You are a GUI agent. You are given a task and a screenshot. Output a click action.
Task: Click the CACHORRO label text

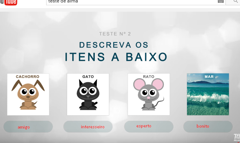28,77
